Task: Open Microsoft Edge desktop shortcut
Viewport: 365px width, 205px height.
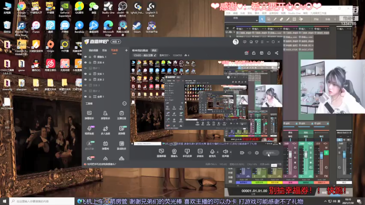Action: 108,28
